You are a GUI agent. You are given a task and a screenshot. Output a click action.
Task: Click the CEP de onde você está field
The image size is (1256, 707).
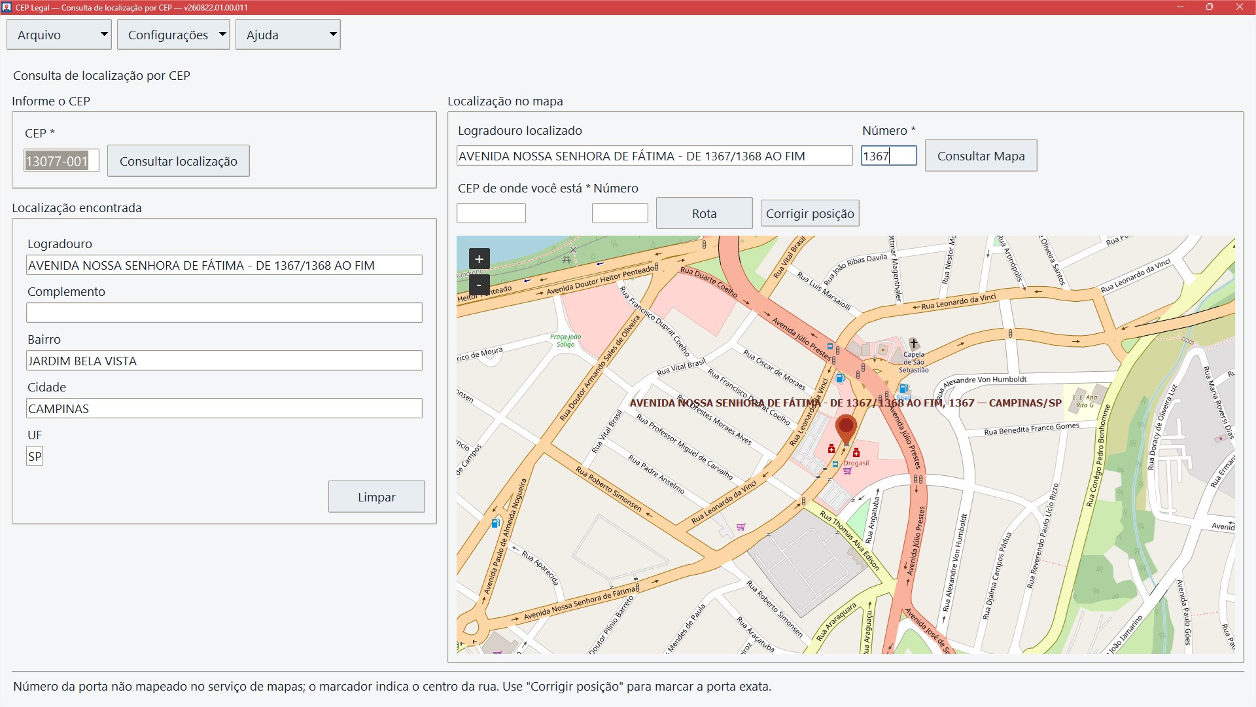tap(491, 213)
